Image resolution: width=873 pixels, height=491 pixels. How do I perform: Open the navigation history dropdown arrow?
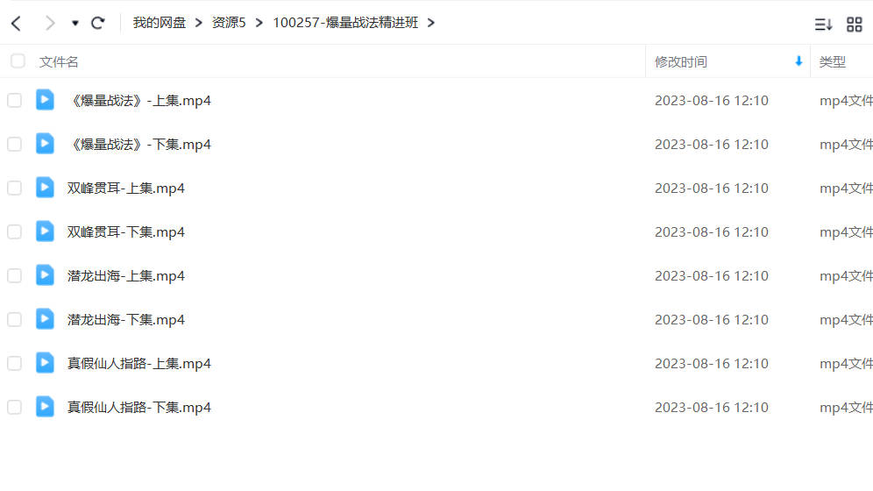75,23
